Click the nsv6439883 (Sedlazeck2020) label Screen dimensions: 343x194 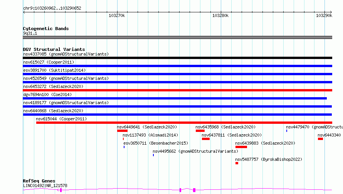coord(265,143)
